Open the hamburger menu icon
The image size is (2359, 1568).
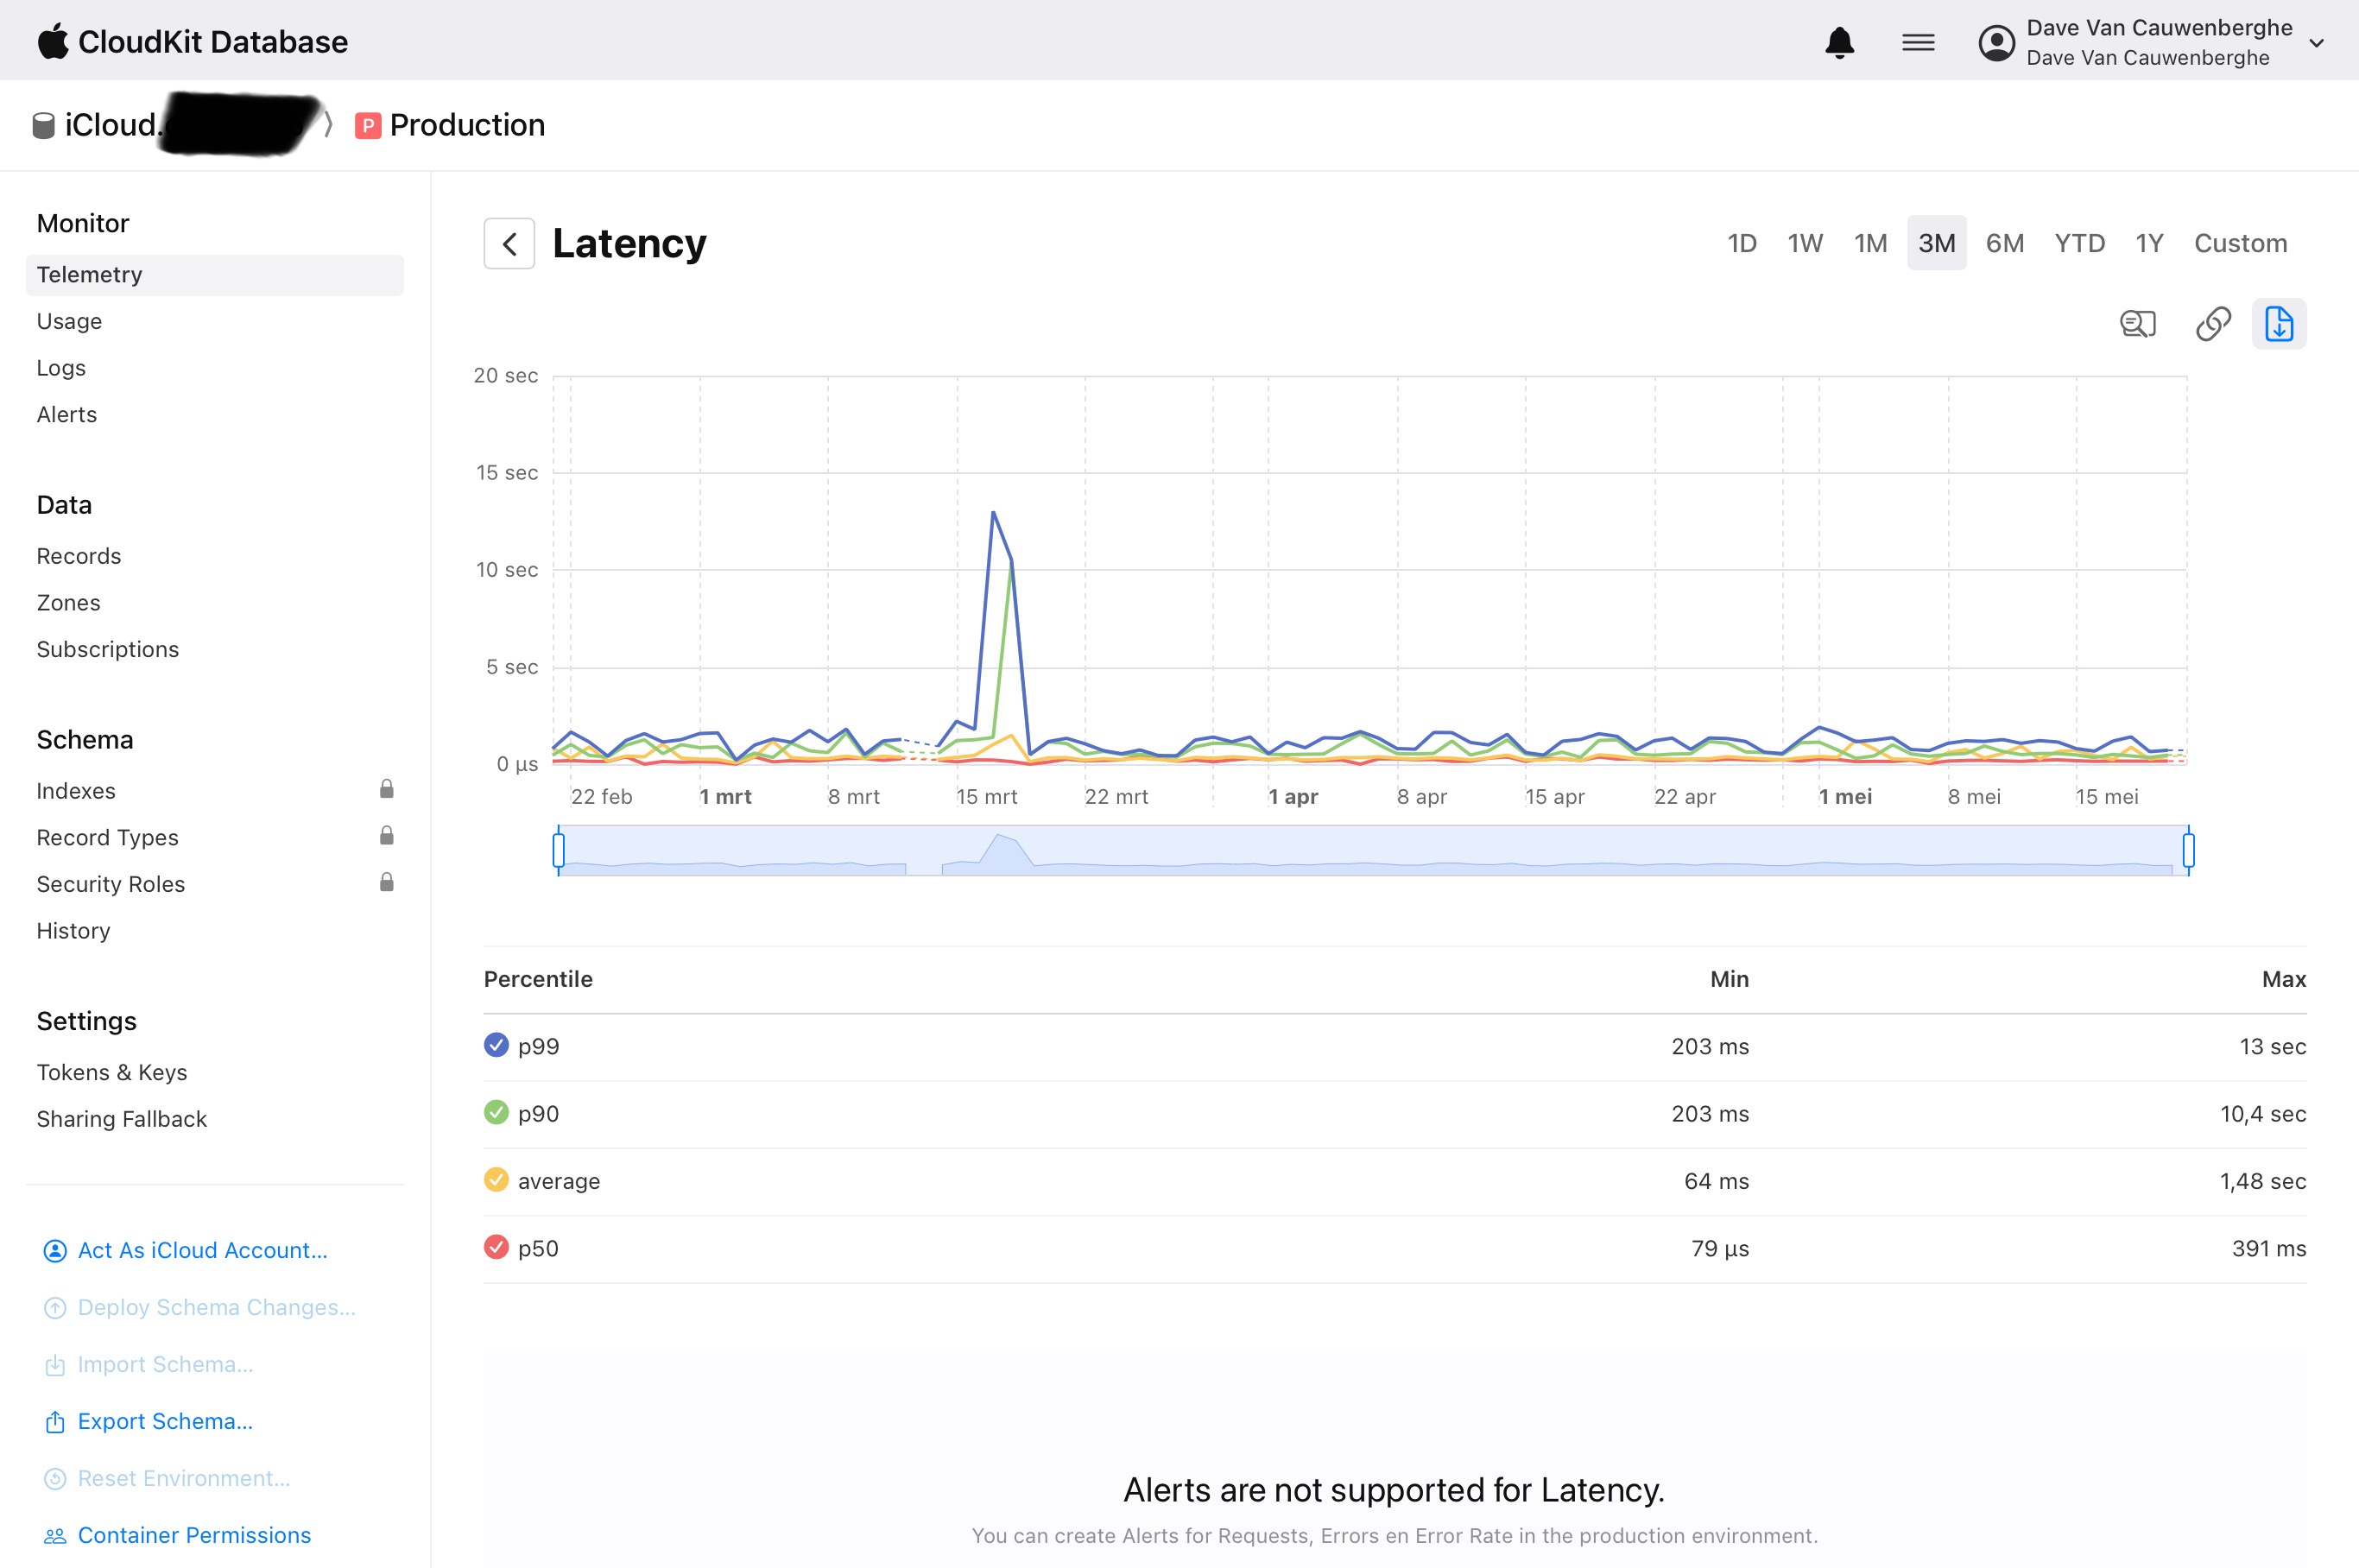click(x=1918, y=42)
